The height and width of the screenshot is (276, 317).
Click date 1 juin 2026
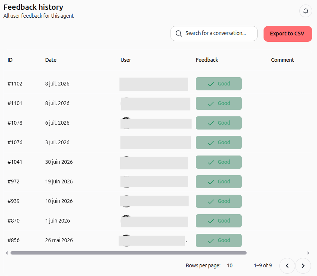click(x=58, y=221)
